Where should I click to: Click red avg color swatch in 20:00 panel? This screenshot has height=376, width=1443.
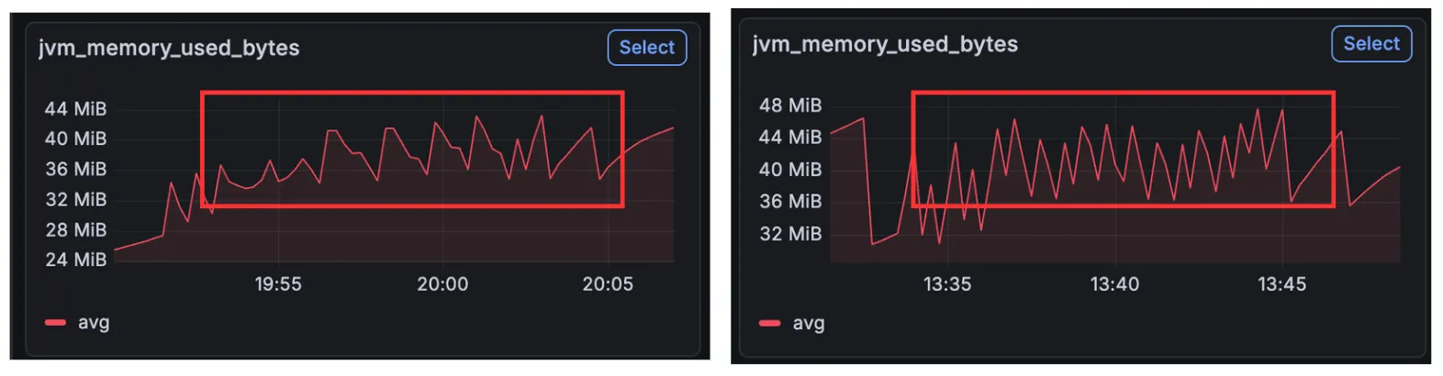coord(56,323)
